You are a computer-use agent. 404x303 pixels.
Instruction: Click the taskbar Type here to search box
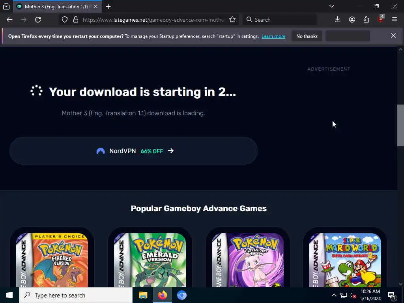[x=76, y=295]
